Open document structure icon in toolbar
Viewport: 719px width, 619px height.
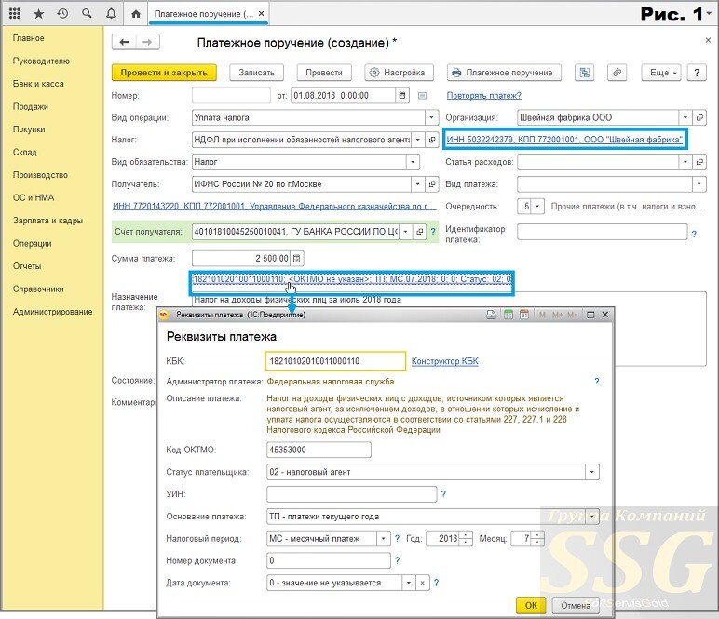tap(585, 73)
